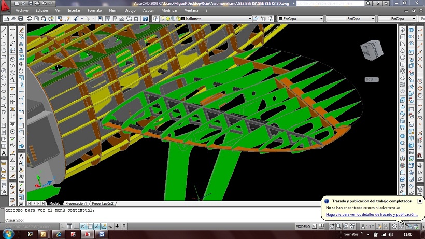Click the Undo arrow icon
The width and height of the screenshot is (425, 239).
click(x=77, y=19)
